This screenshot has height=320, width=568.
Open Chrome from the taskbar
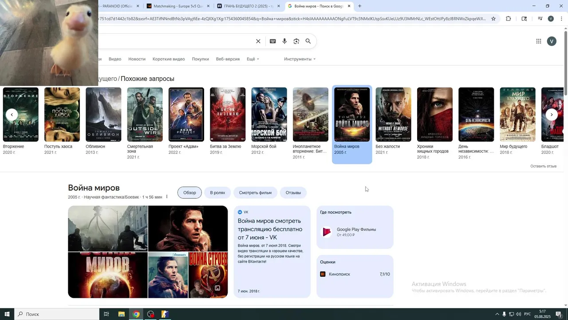(x=136, y=314)
